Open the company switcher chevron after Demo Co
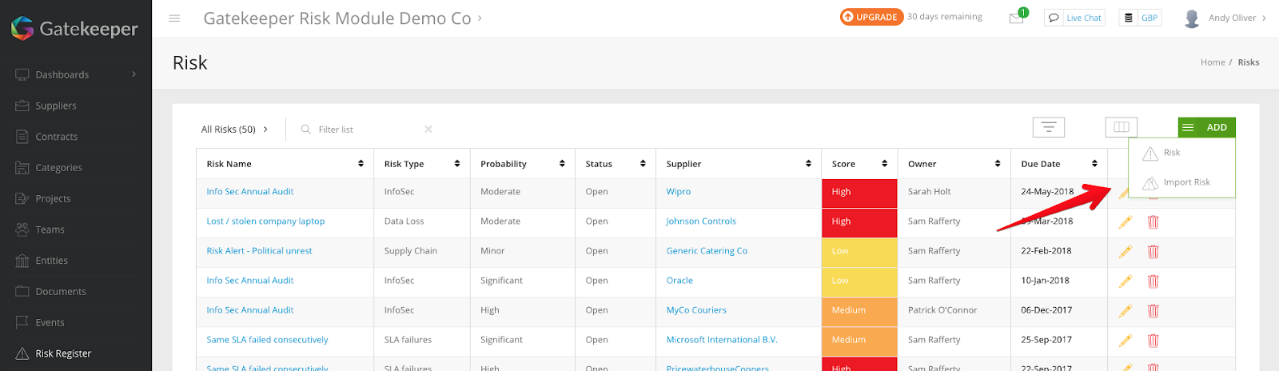1279x371 pixels. coord(480,18)
